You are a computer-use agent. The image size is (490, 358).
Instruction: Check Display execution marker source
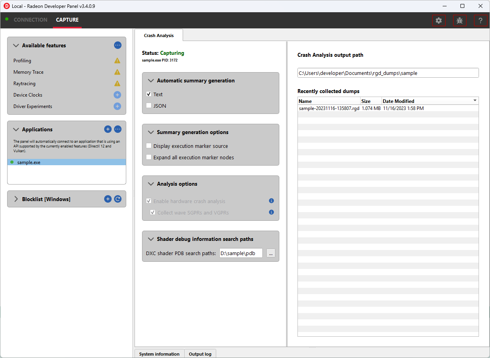pos(149,146)
